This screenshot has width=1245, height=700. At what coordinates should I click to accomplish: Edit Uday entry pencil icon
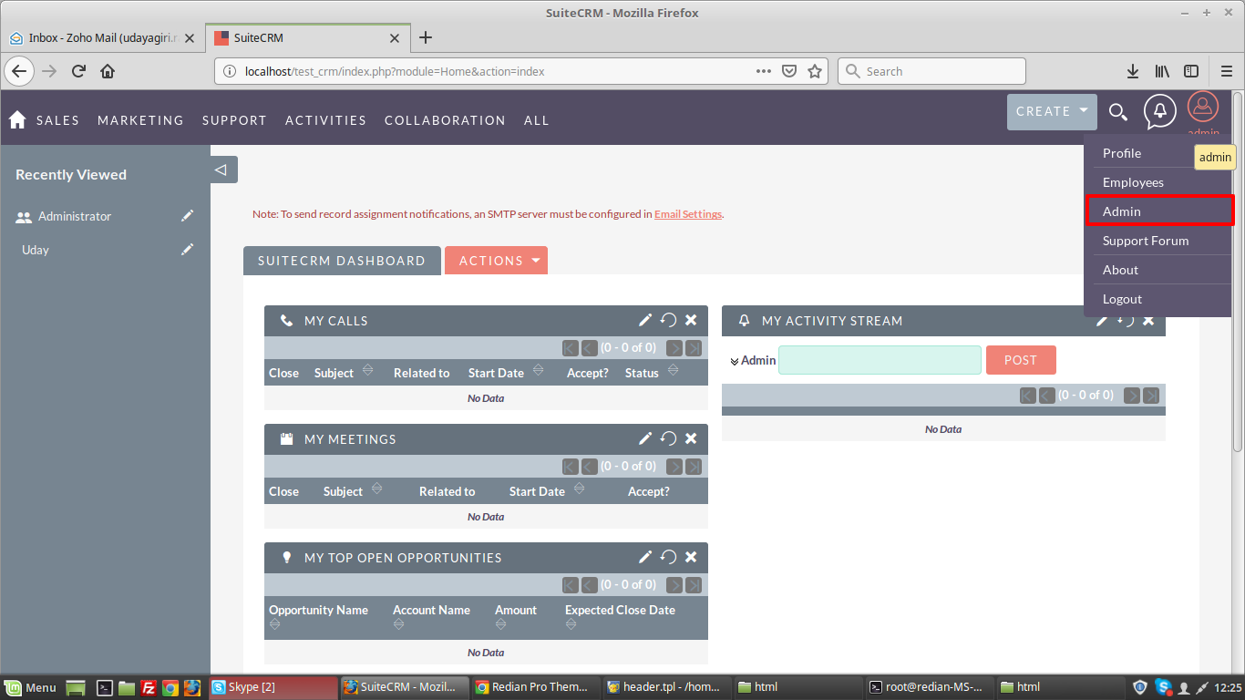[x=188, y=249]
